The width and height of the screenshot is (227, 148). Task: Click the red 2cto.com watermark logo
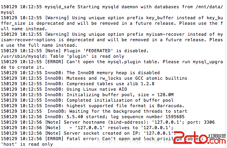point(200,138)
